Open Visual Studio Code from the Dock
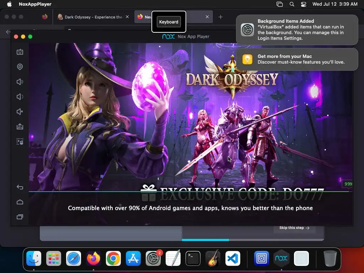The image size is (364, 273). coord(233,258)
